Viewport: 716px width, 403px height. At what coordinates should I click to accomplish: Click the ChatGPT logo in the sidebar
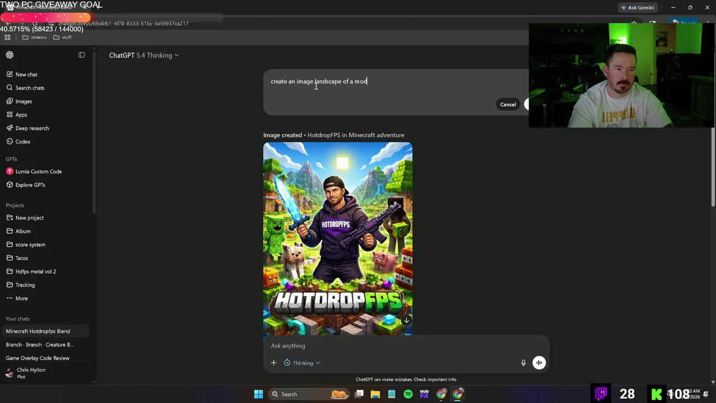pyautogui.click(x=10, y=55)
